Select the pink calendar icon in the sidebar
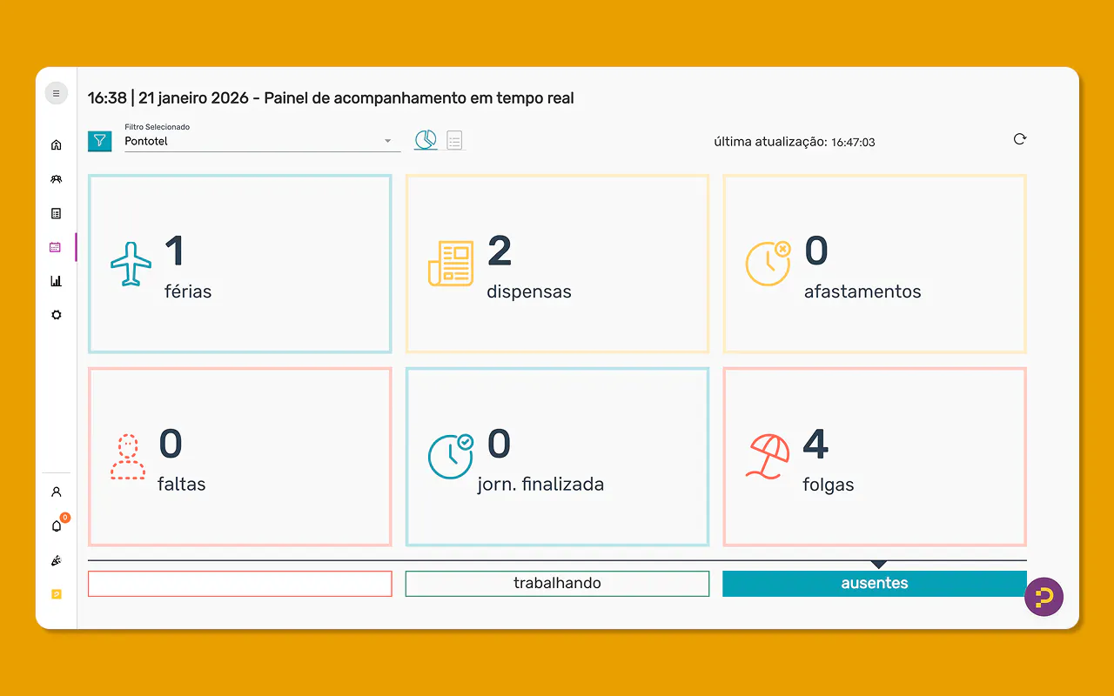The width and height of the screenshot is (1114, 696). click(x=56, y=247)
